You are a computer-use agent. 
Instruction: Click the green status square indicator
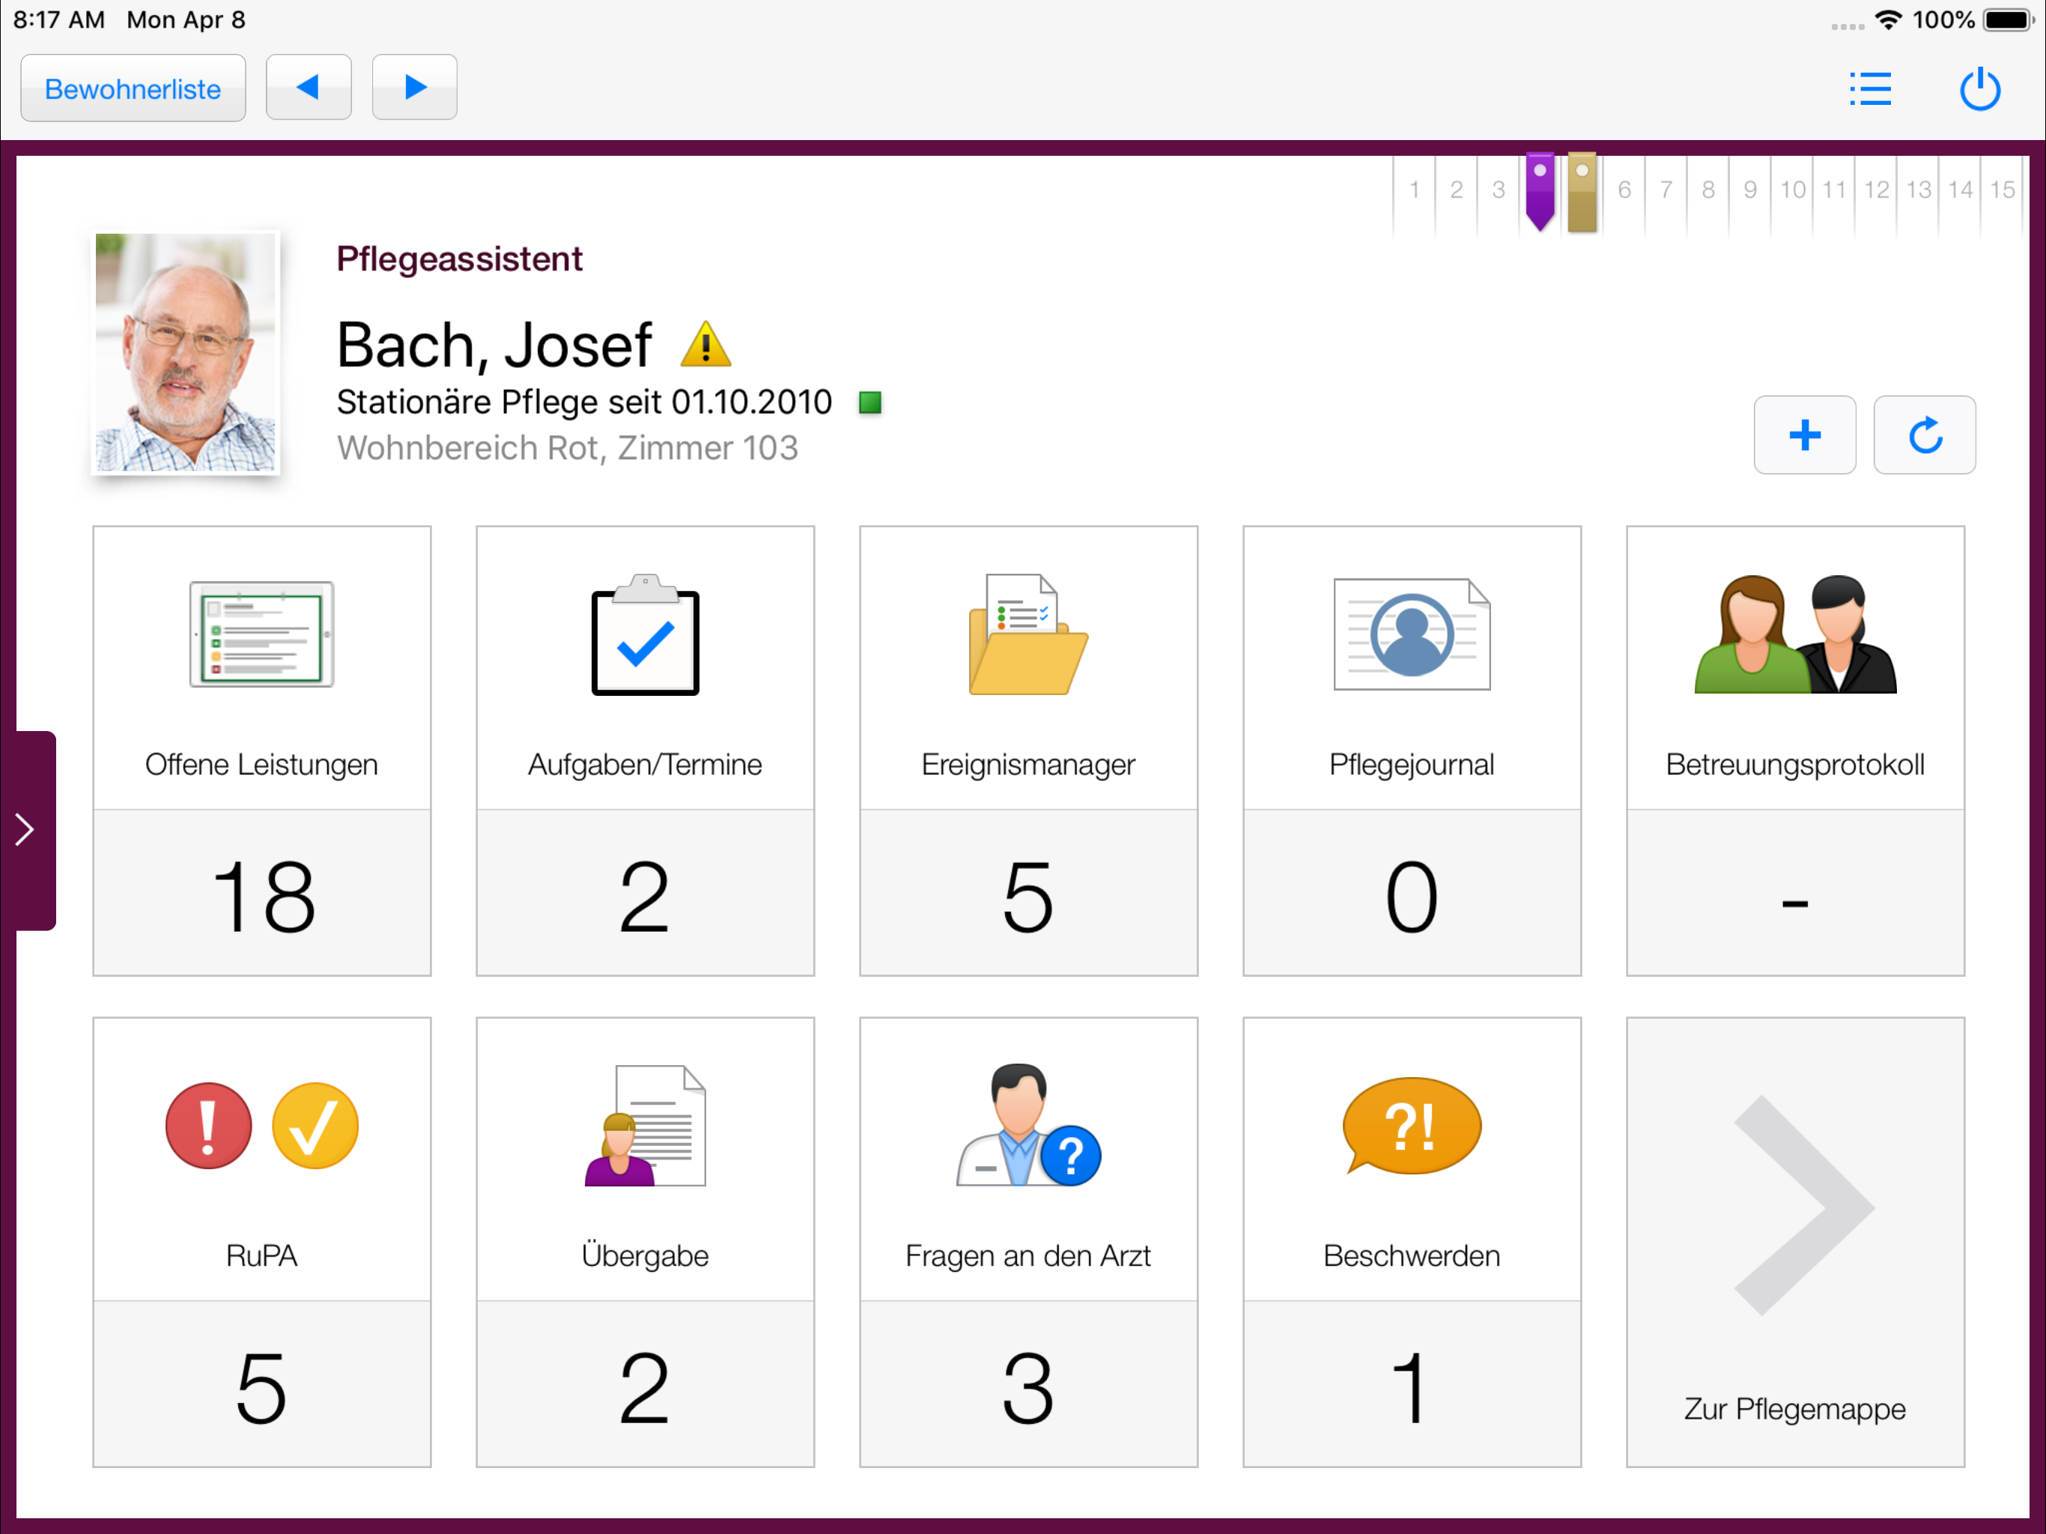[x=869, y=402]
